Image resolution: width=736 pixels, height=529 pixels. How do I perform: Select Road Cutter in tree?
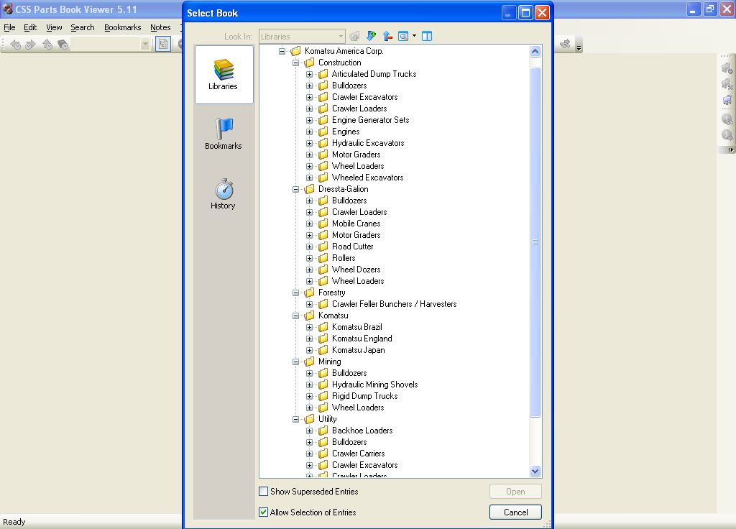coord(352,247)
